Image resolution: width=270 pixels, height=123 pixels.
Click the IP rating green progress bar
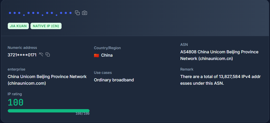click(49, 111)
